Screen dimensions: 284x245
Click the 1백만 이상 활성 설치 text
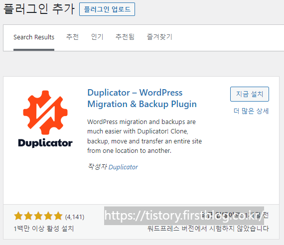click(x=44, y=229)
